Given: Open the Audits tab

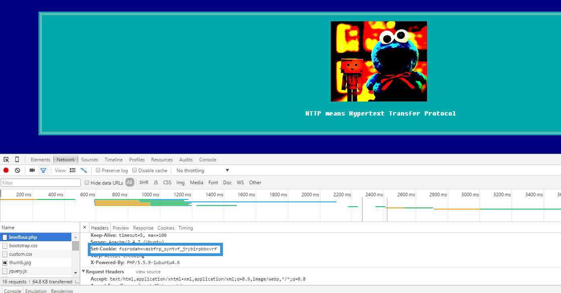Looking at the screenshot, I should [x=186, y=159].
